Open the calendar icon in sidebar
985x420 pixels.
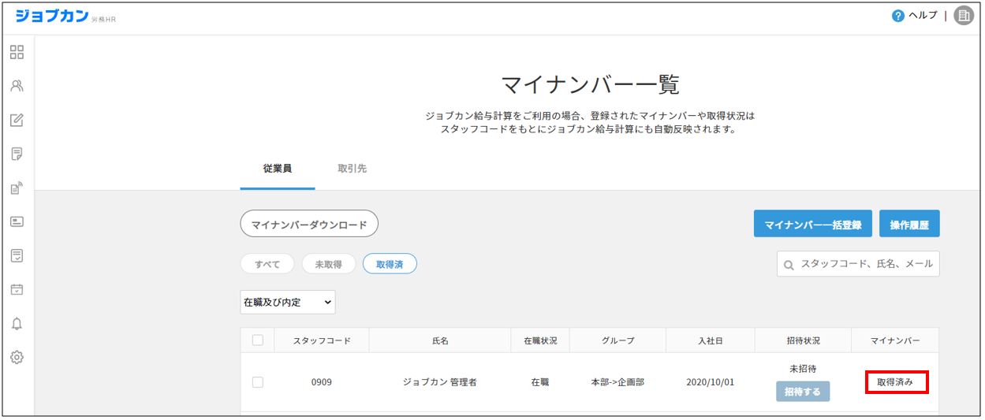(x=17, y=290)
